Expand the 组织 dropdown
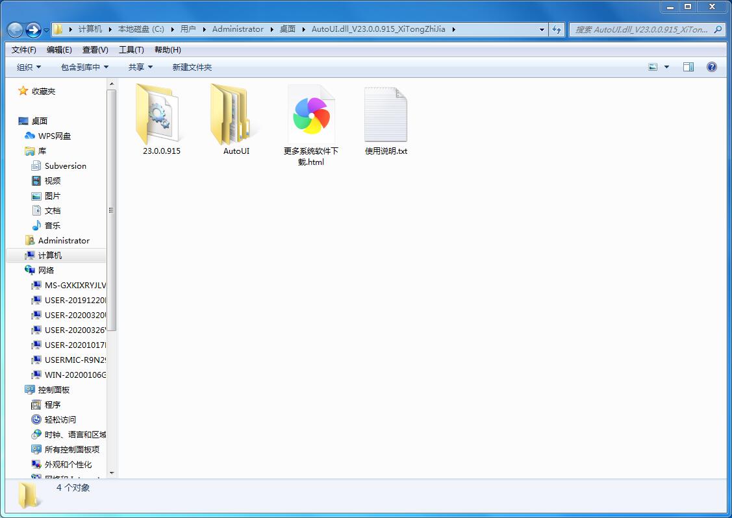 coord(29,68)
